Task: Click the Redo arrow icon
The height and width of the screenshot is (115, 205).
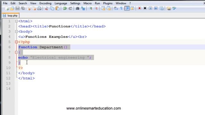Action: click(70, 9)
